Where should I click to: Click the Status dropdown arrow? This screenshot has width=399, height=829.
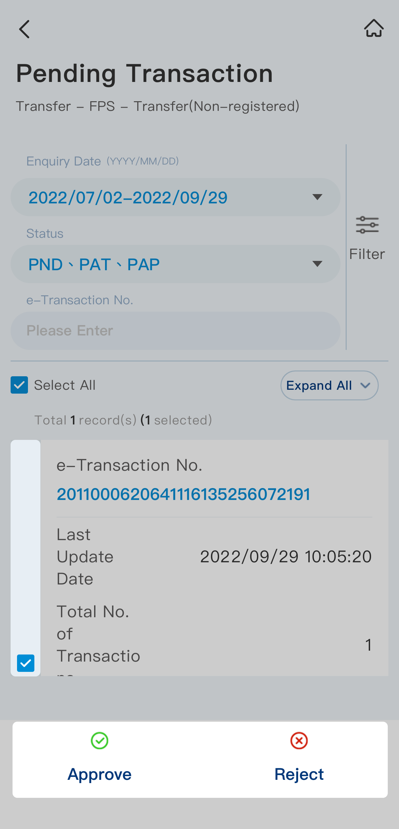(317, 264)
